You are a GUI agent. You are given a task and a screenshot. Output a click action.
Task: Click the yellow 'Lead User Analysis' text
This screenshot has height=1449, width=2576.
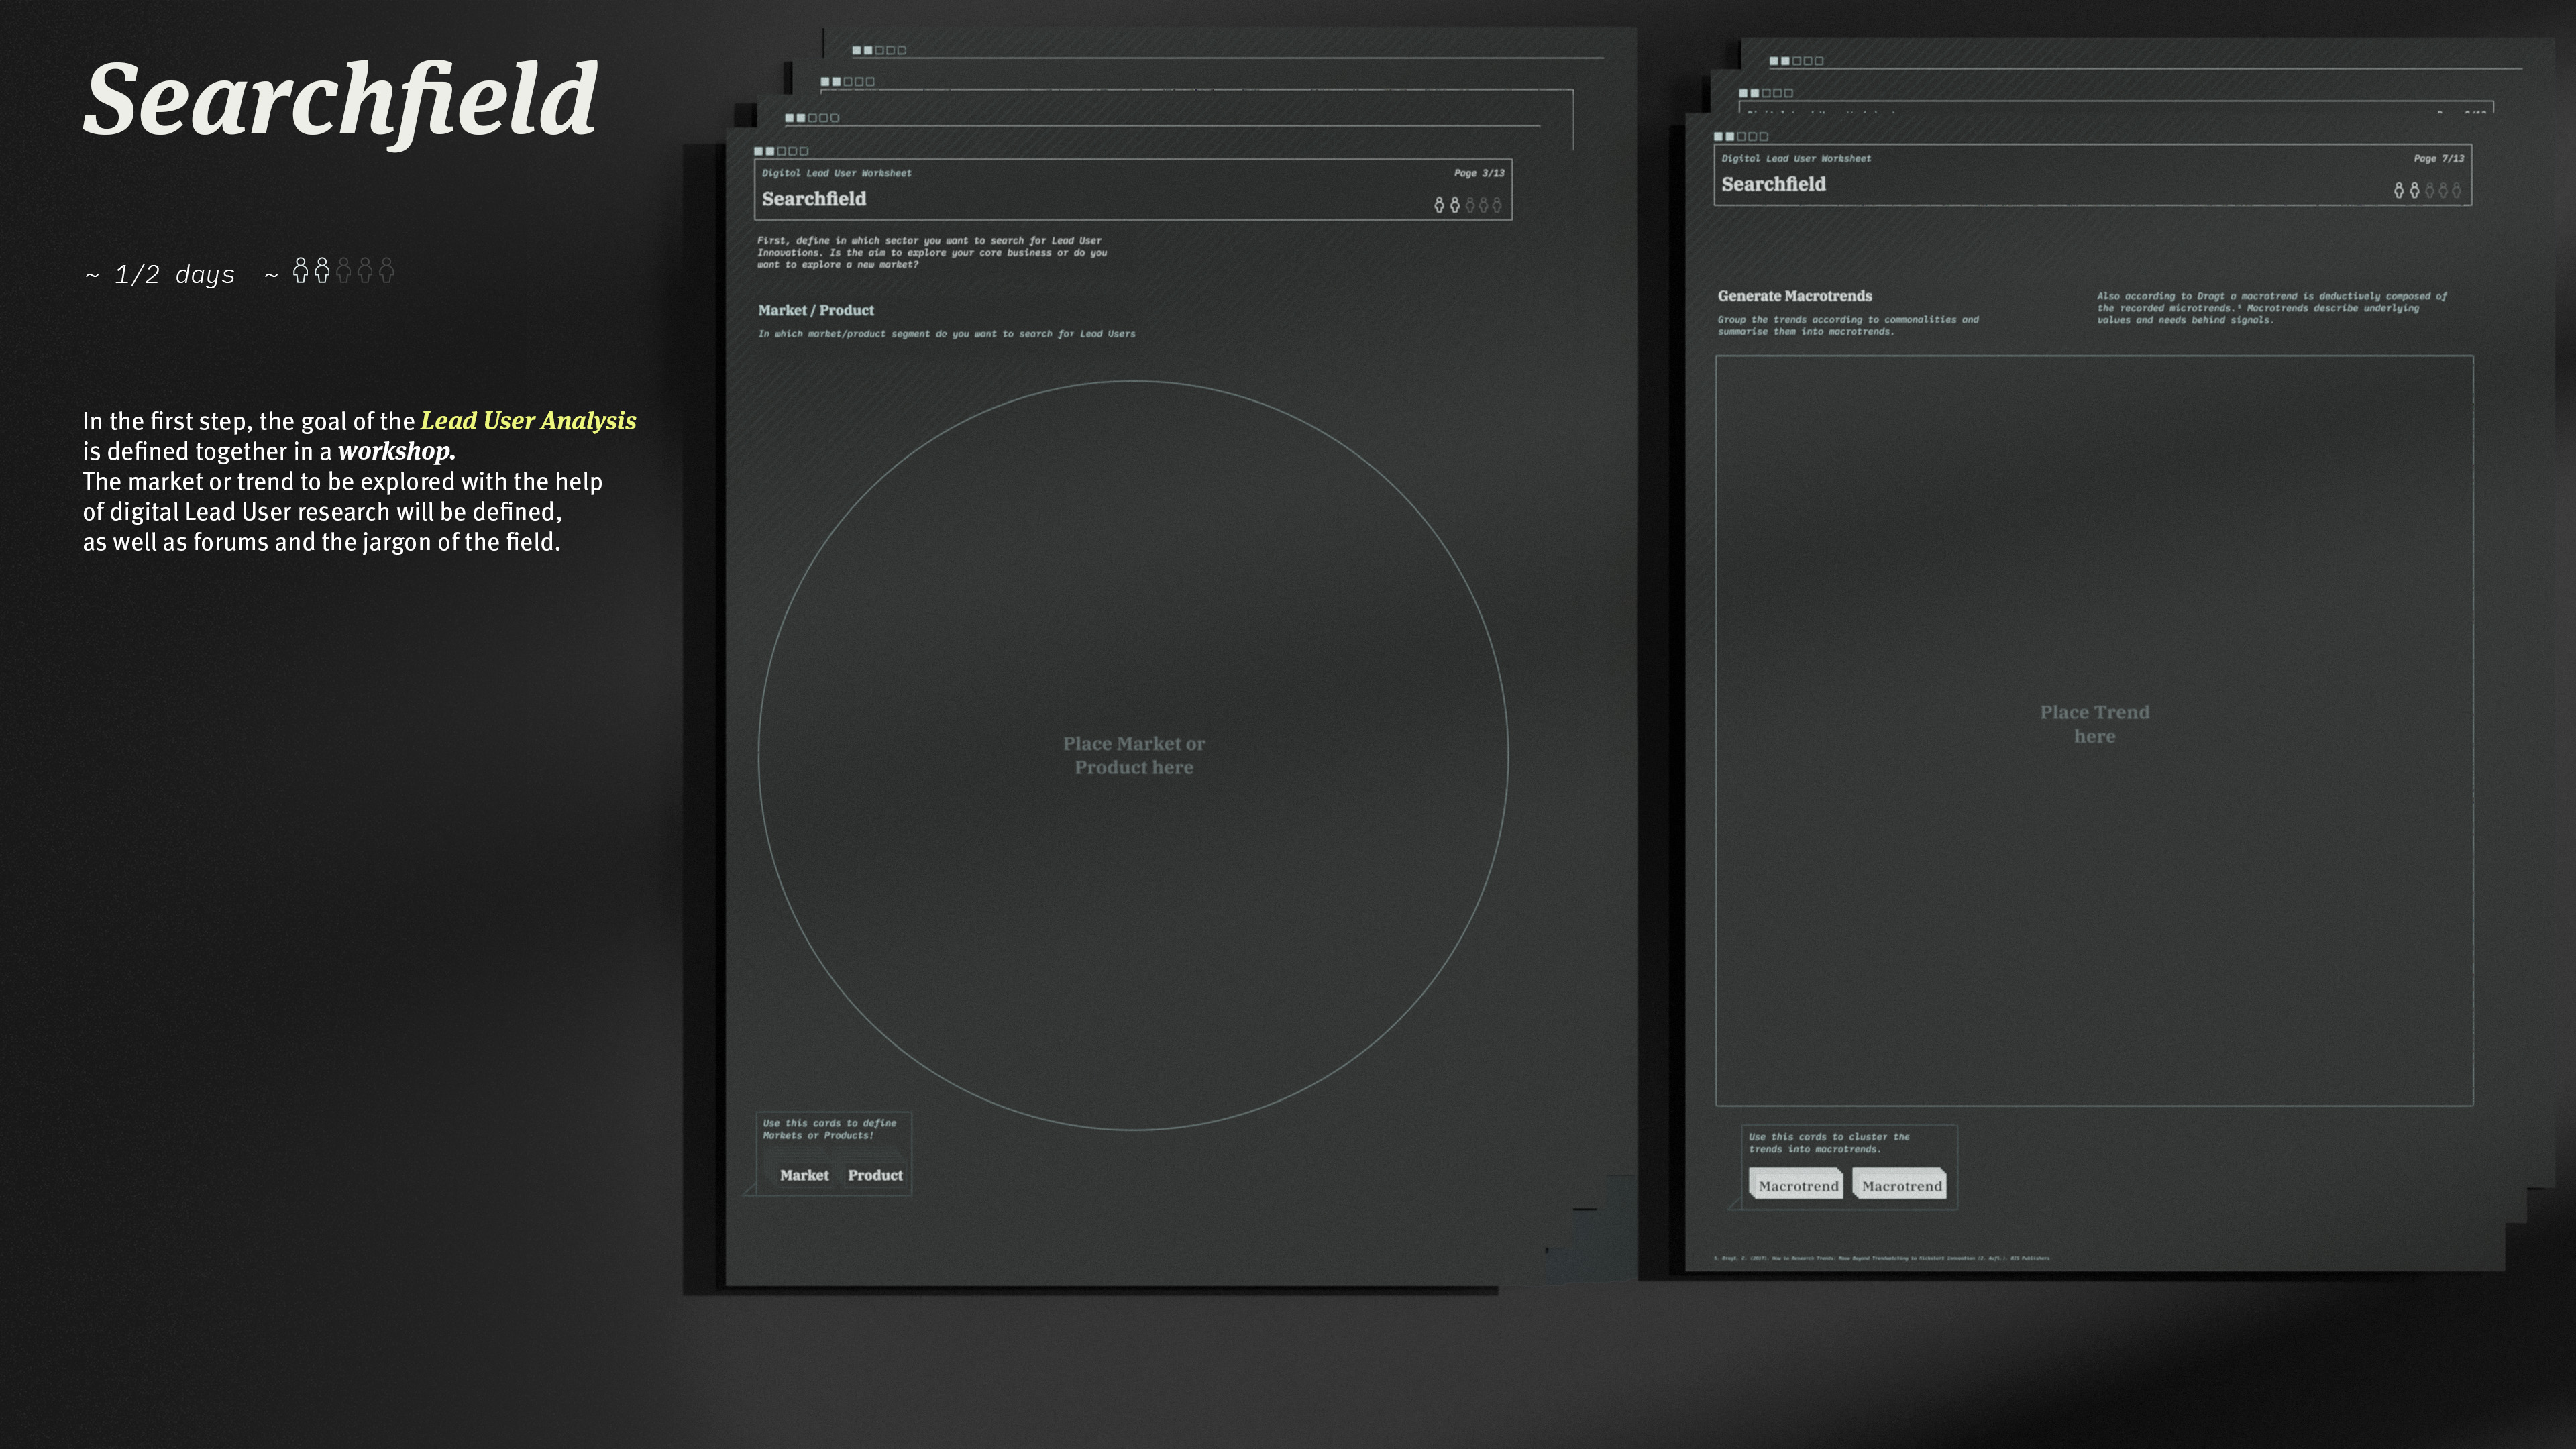tap(528, 421)
